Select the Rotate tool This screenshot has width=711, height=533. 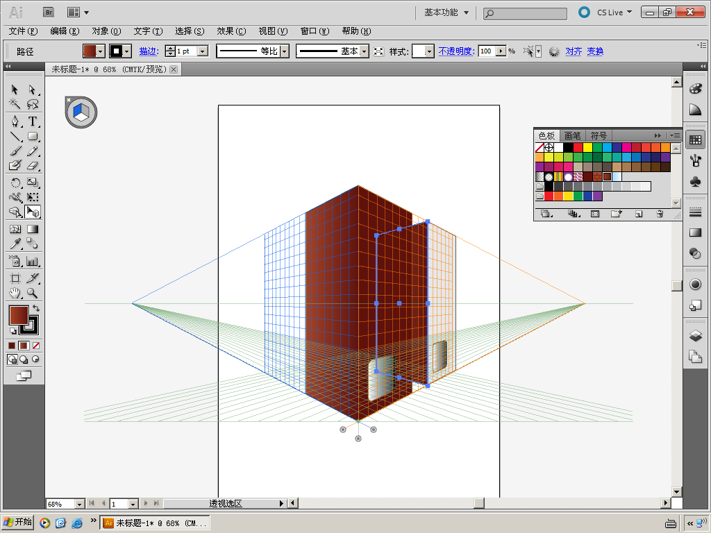[x=15, y=183]
